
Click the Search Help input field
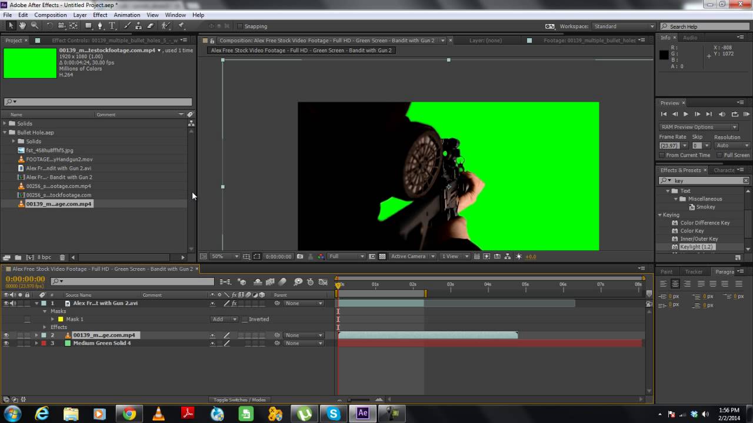pos(704,26)
